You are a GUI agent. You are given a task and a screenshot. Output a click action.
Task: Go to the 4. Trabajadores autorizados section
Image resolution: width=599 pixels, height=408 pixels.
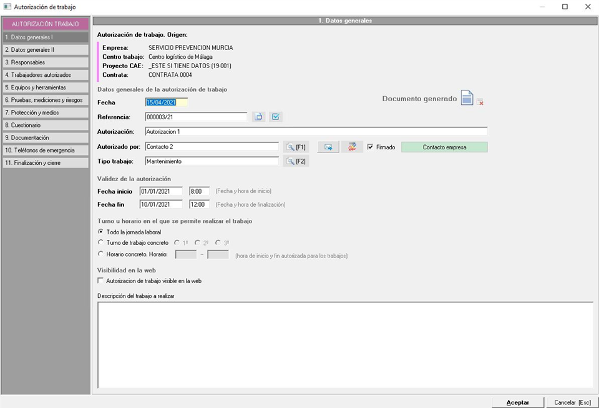click(x=46, y=75)
